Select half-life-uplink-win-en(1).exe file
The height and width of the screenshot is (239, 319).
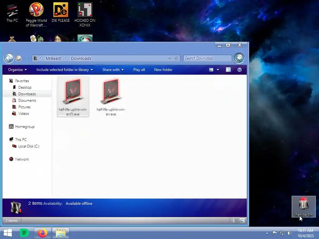pos(73,97)
